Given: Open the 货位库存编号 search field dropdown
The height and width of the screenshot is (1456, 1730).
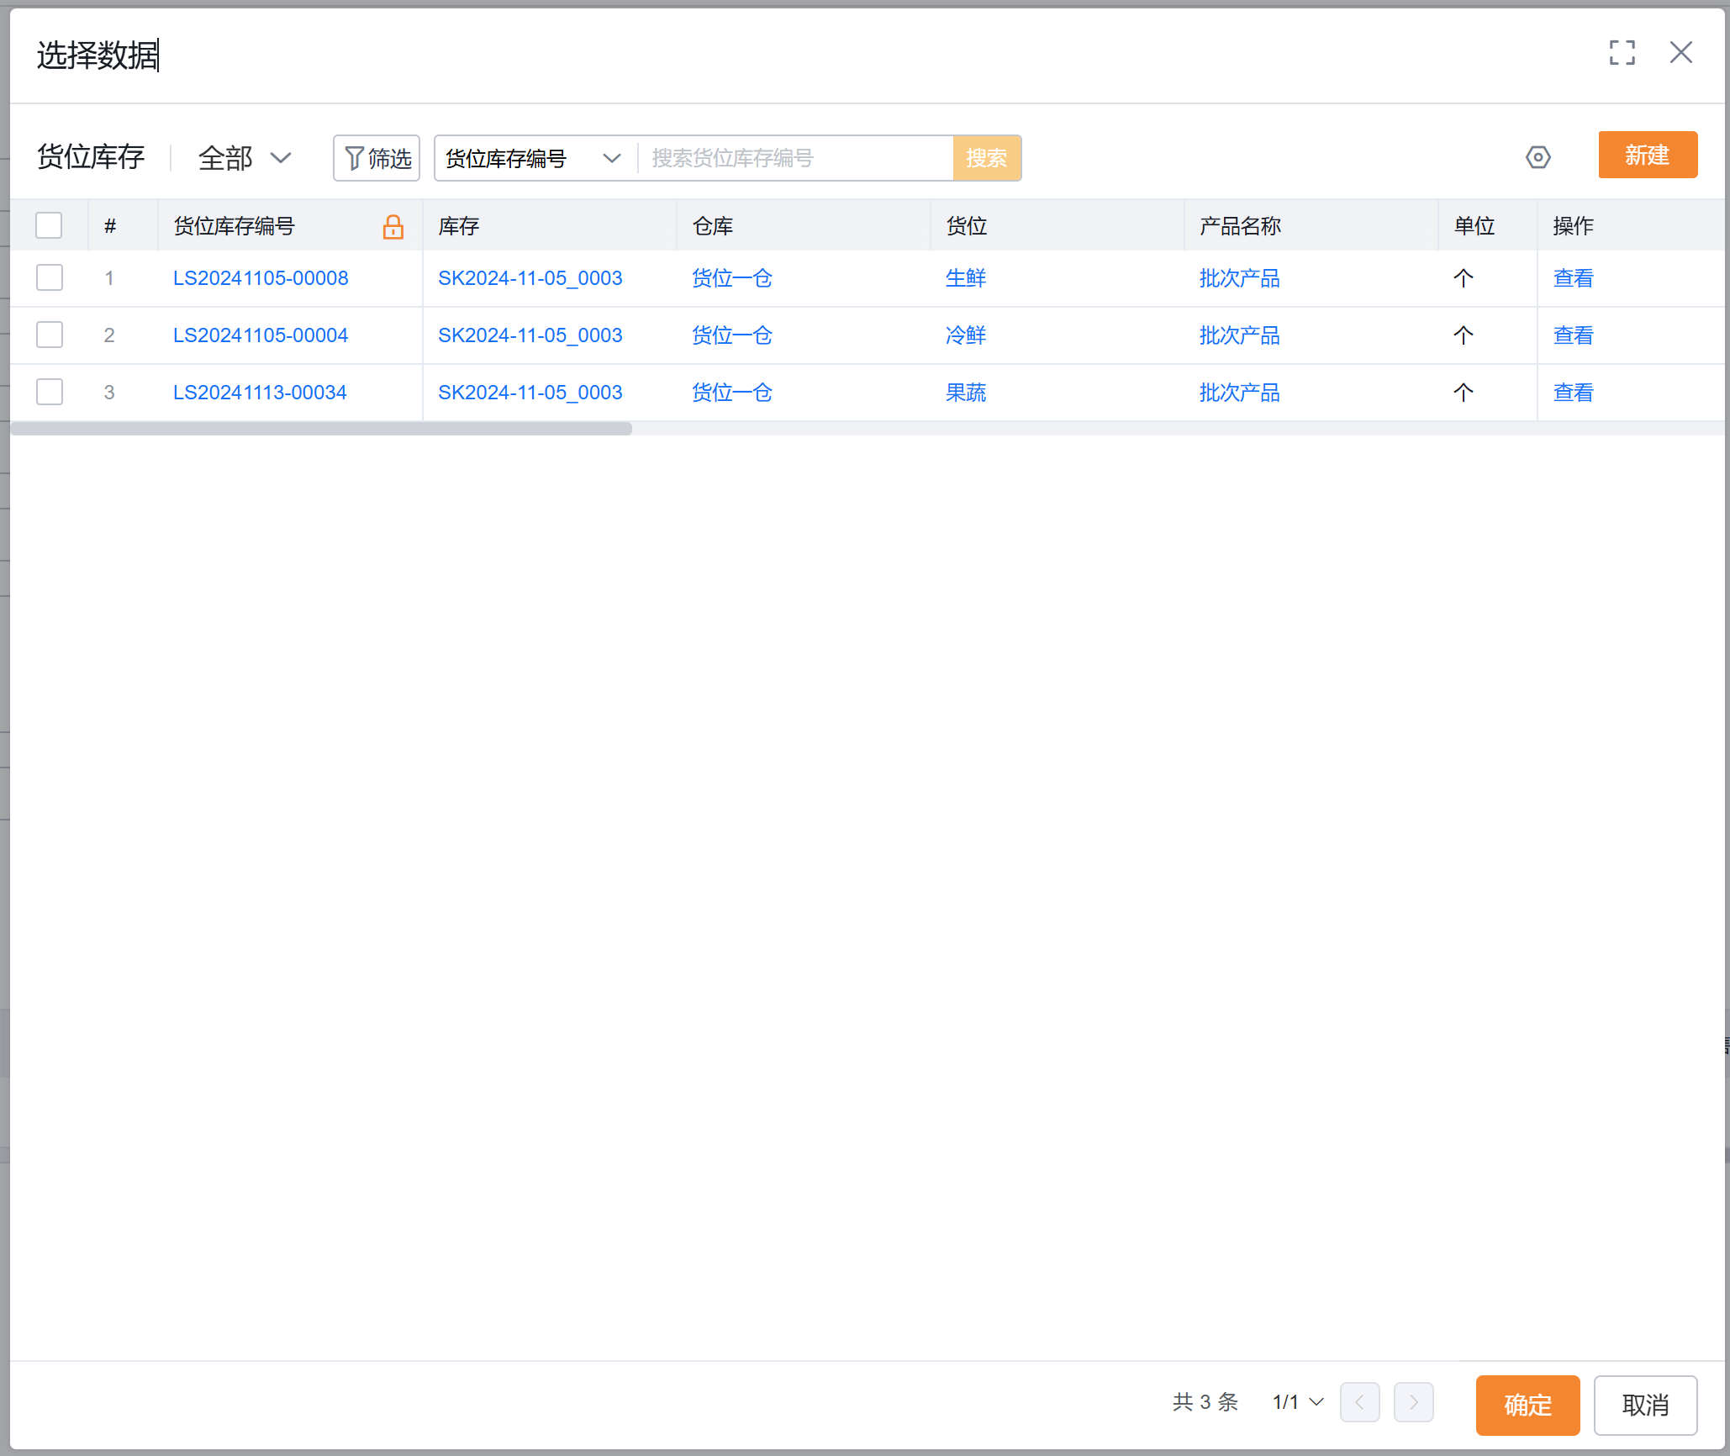Looking at the screenshot, I should 535,158.
